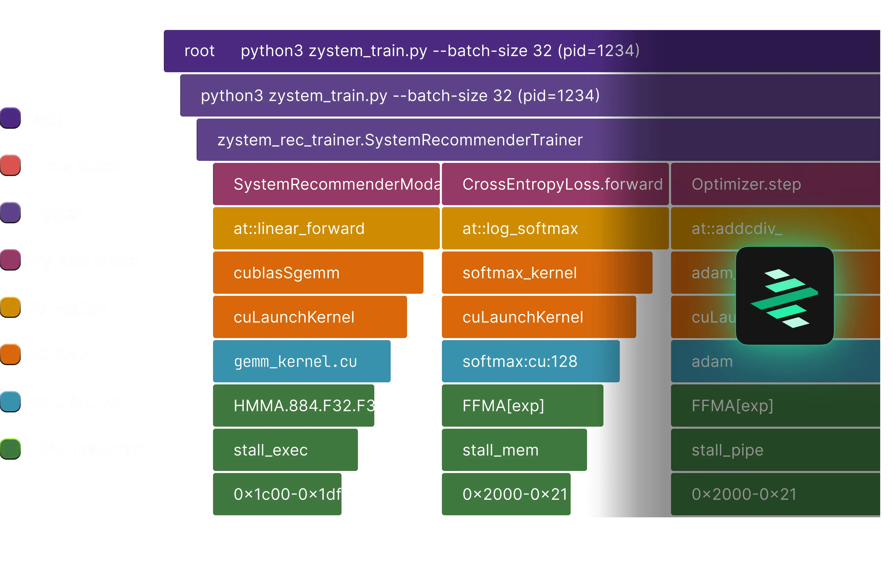Select the softmax_kernel frame
This screenshot has height=567, width=893.
pos(547,273)
